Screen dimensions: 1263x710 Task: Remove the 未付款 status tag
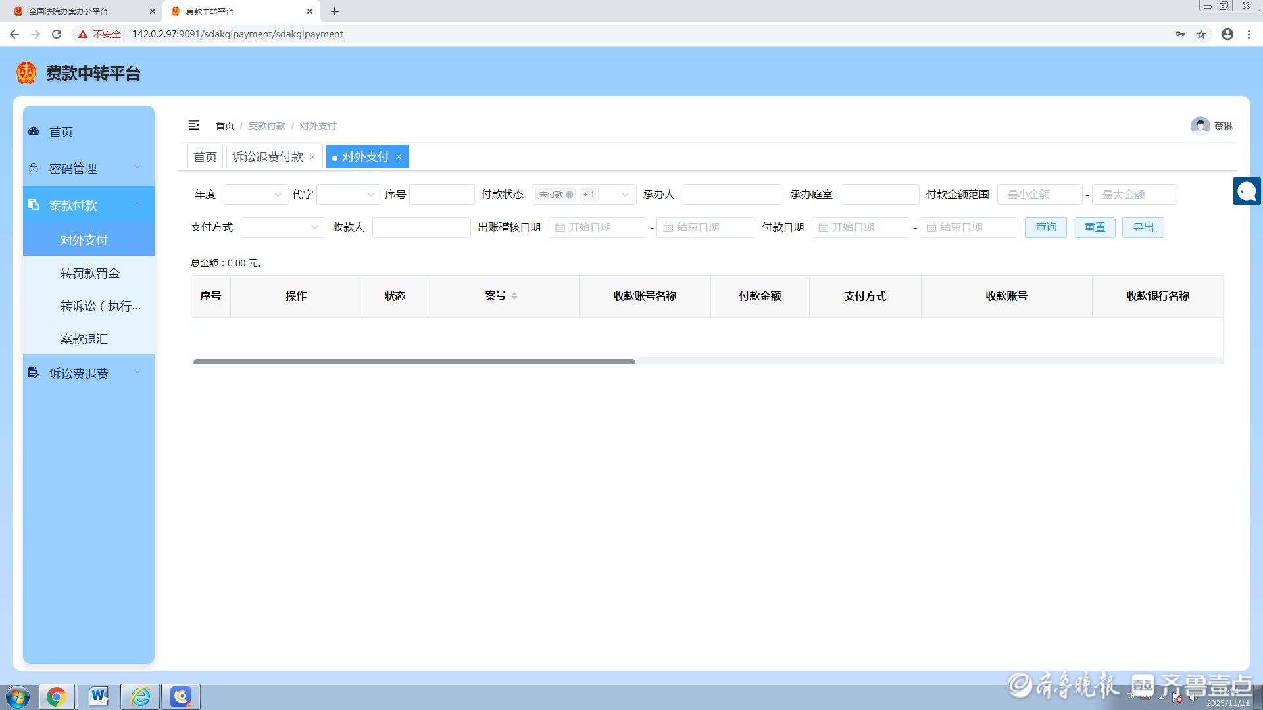[x=570, y=195]
